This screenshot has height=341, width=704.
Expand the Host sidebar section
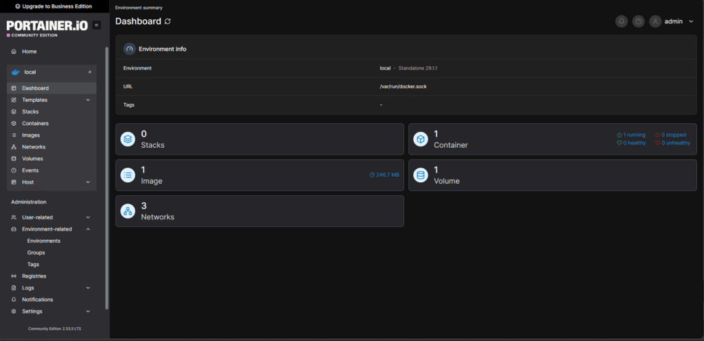pyautogui.click(x=88, y=182)
